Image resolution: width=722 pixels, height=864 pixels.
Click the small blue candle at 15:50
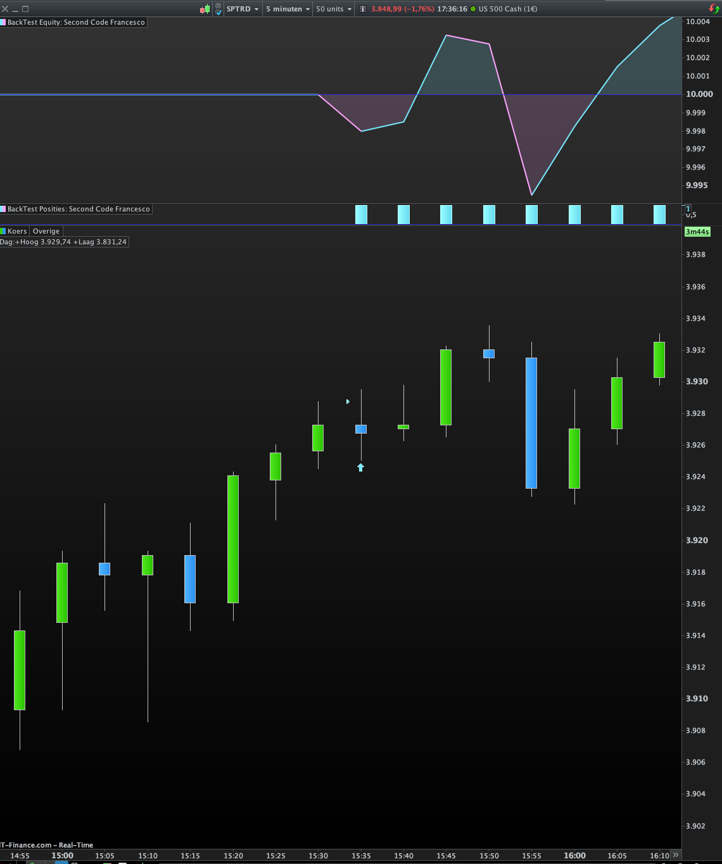pos(489,354)
